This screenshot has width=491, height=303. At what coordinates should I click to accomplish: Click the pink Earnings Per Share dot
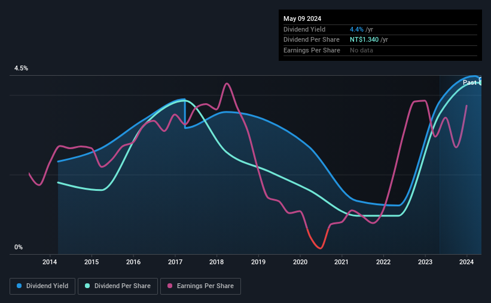click(170, 286)
